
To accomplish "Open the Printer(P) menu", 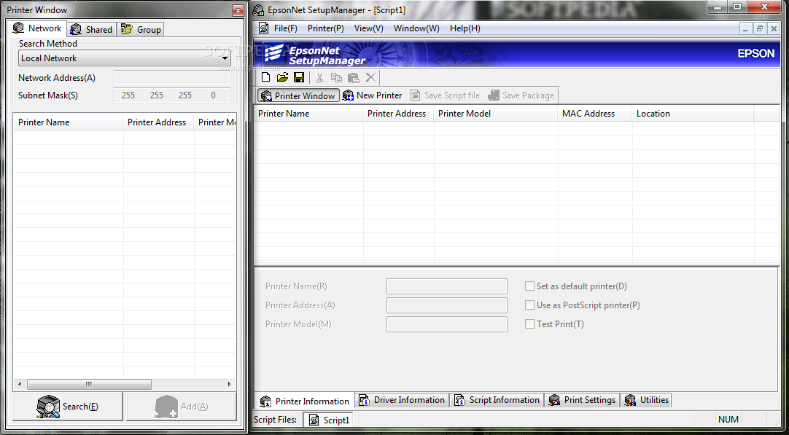I will point(325,28).
